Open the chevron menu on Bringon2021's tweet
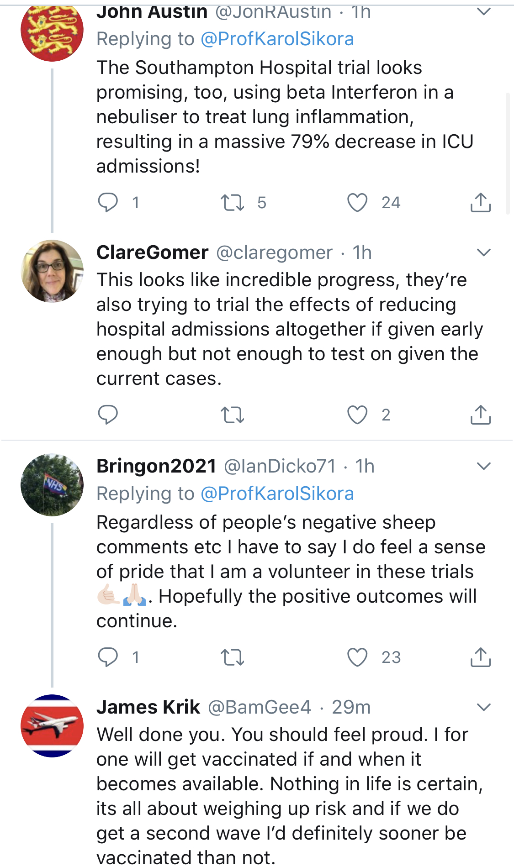This screenshot has height=867, width=514. [x=483, y=466]
